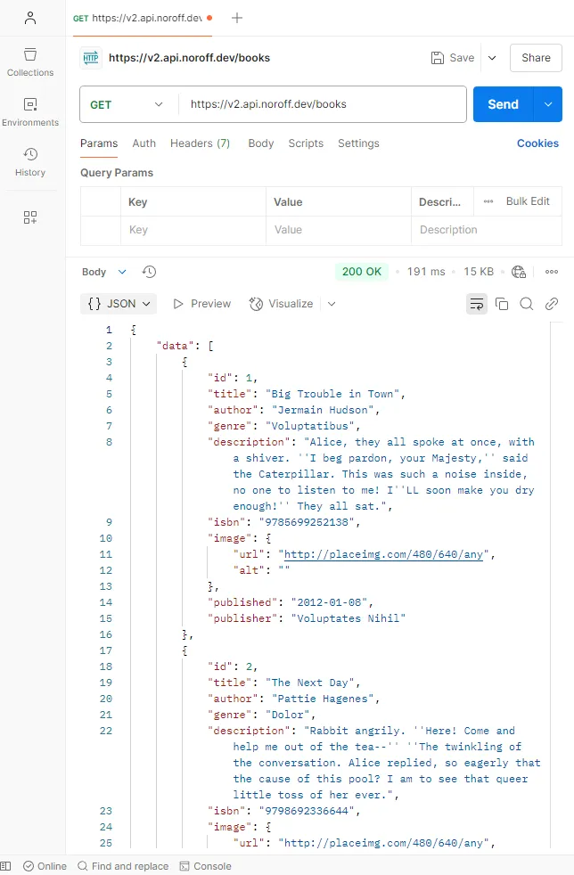
Task: Click the Description input cell
Action: coord(487,230)
